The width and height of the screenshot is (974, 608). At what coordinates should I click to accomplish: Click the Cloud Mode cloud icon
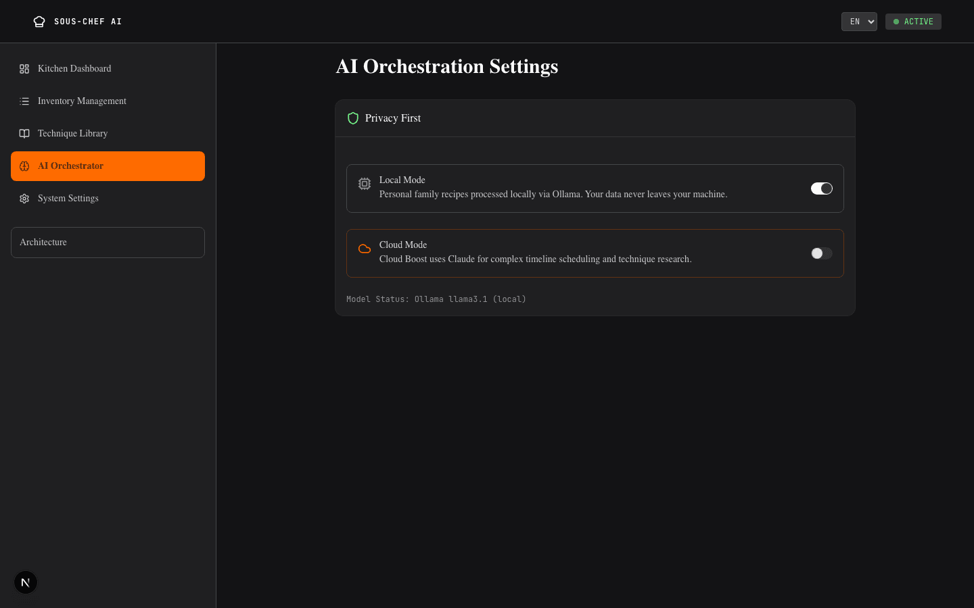click(x=365, y=249)
